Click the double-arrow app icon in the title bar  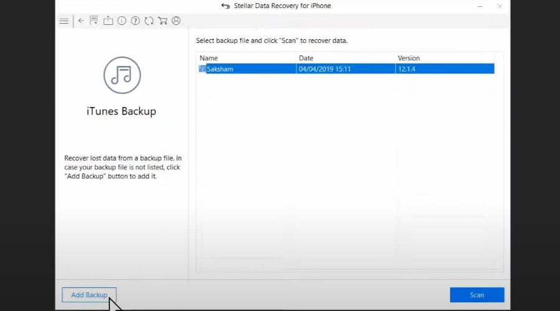225,6
